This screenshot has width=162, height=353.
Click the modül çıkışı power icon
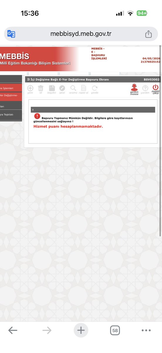pyautogui.click(x=155, y=89)
